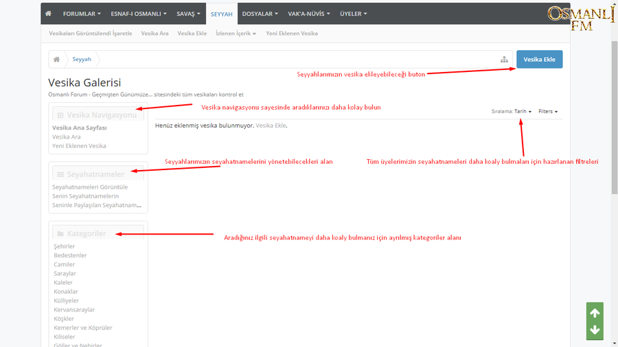Open the İzlenen İçerik dropdown
618x347 pixels.
click(236, 34)
